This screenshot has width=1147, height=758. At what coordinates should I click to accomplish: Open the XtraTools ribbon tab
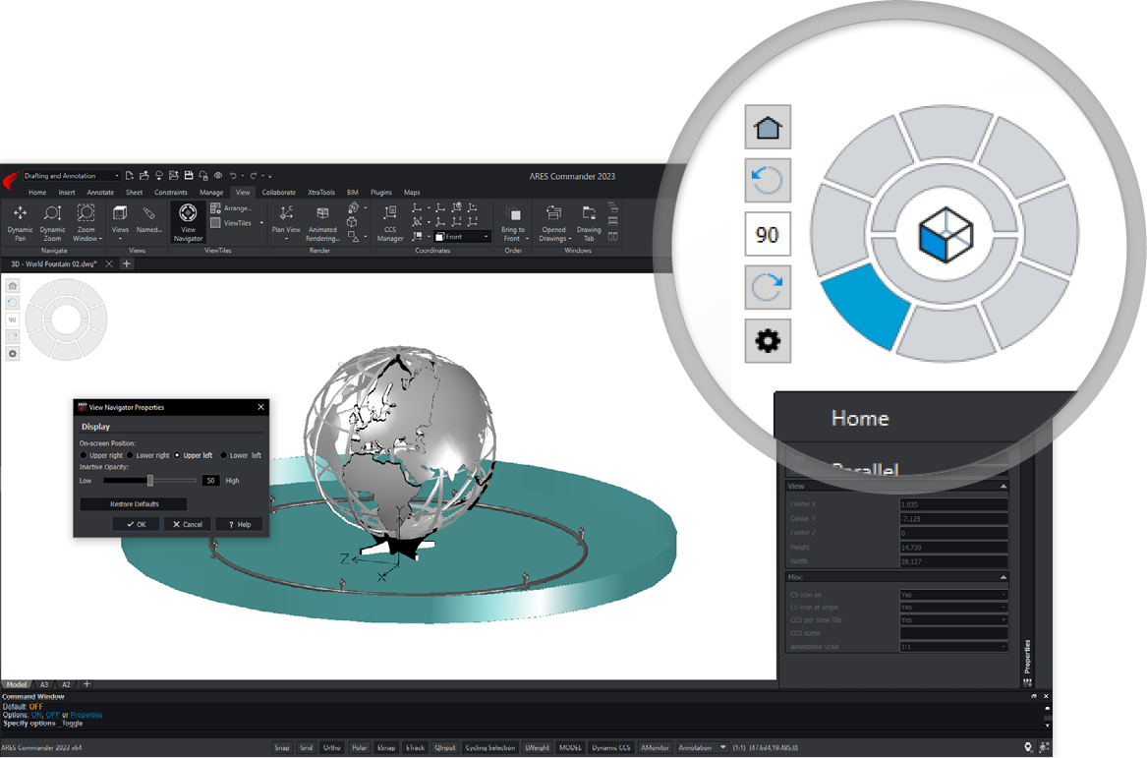pos(321,193)
